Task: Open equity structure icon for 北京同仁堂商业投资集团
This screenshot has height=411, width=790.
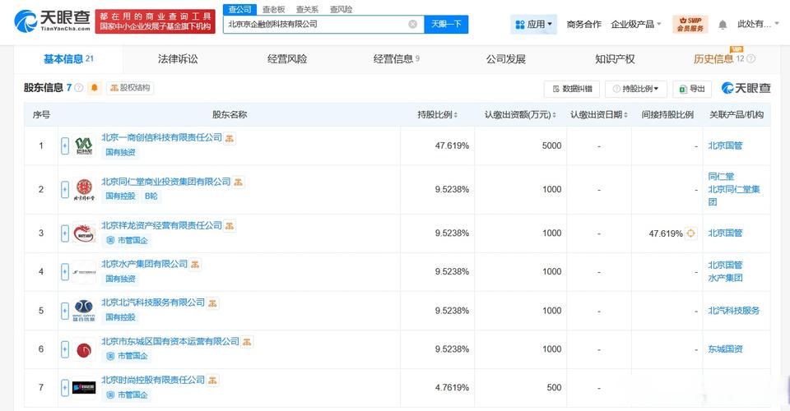Action: pos(238,182)
